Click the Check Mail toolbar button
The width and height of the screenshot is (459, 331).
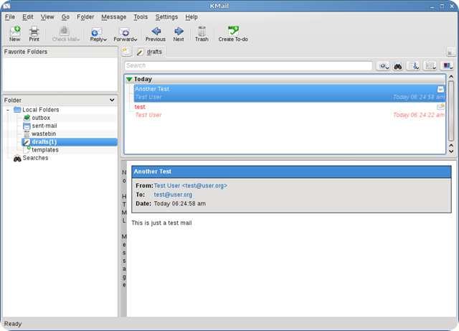[x=65, y=34]
